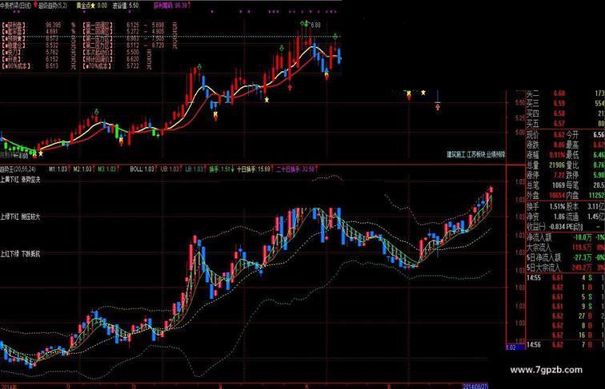Viewport: 605px width, 389px height.
Task: Click the 5日净流入额 -27.3万 row
Action: click(x=565, y=257)
